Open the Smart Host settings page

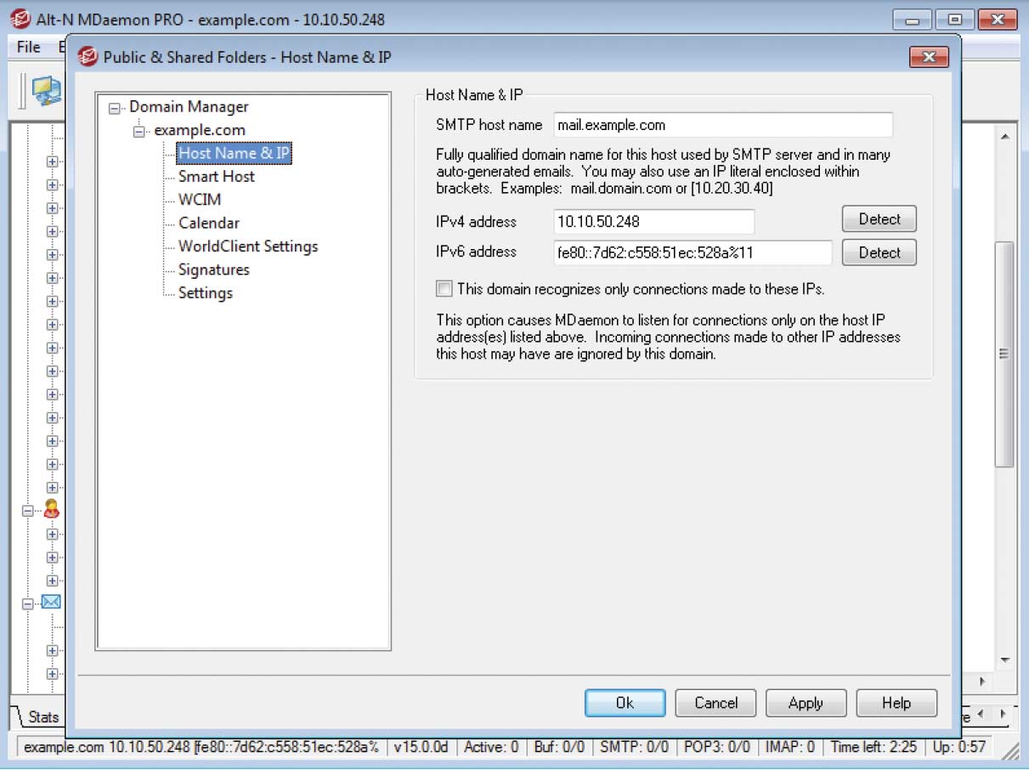[217, 177]
